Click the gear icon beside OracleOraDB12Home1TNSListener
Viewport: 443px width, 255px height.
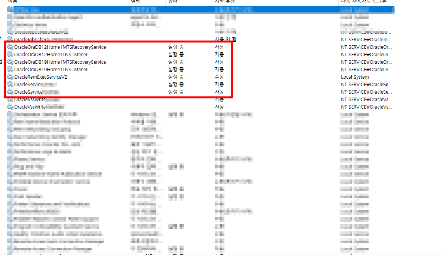click(10, 54)
